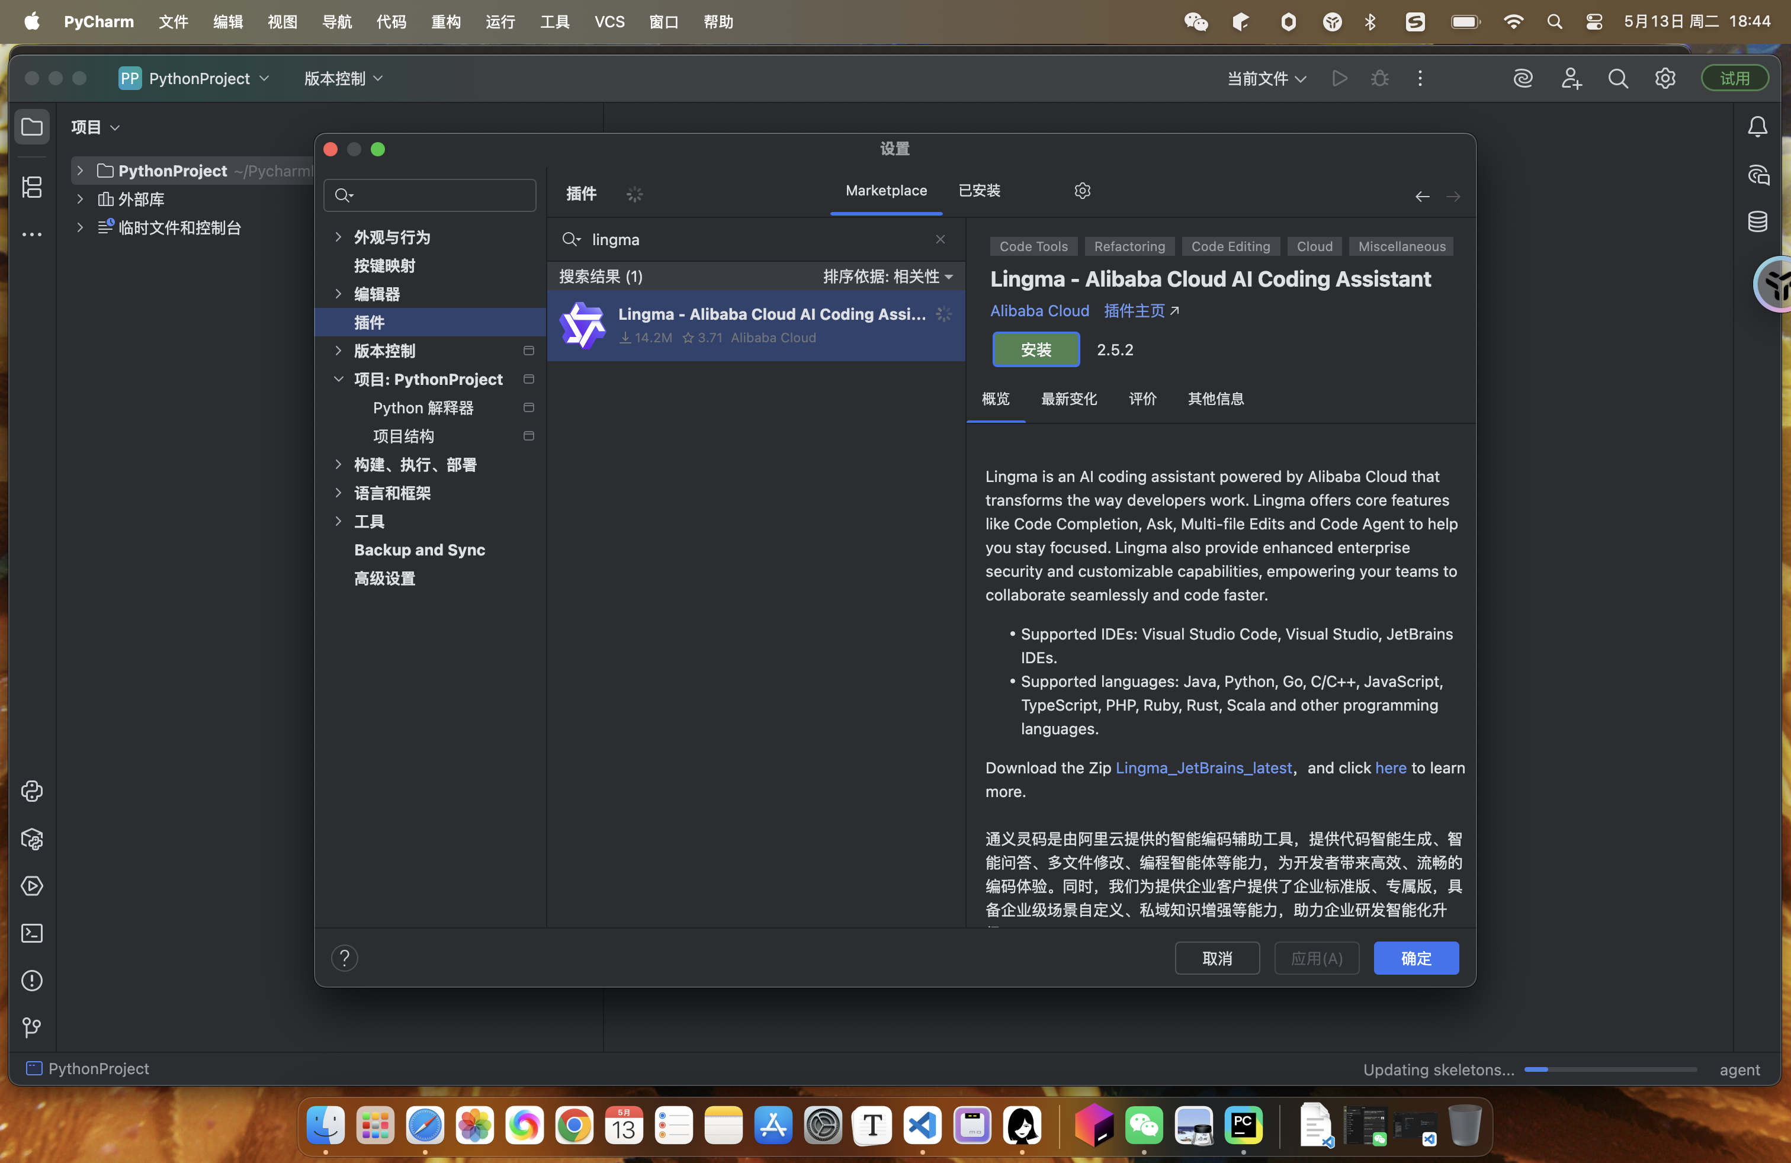Viewport: 1791px width, 1163px height.
Task: Clear the lingma plugin search field
Action: coord(941,239)
